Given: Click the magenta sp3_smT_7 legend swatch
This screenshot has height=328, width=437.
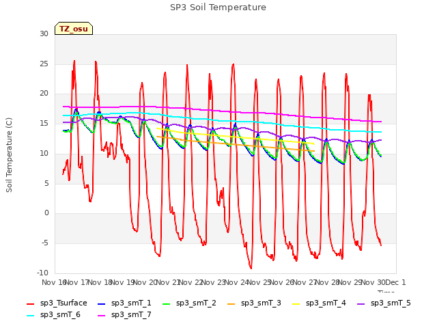Looking at the screenshot, I should point(102,316).
